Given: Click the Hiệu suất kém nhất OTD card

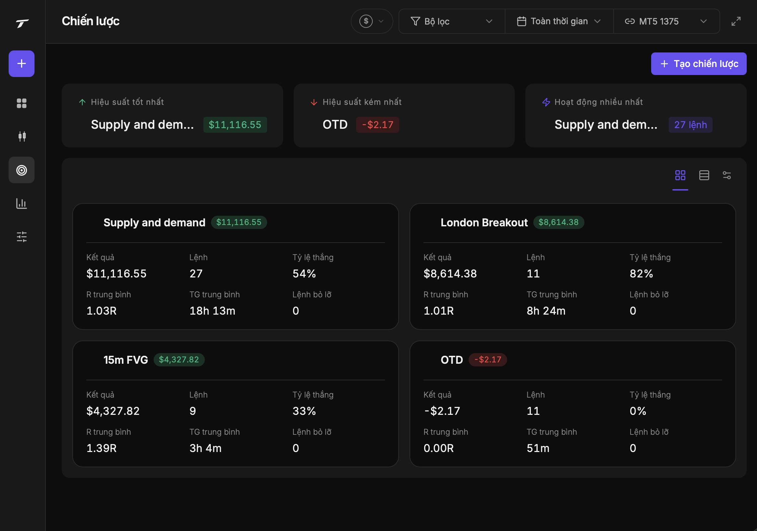Looking at the screenshot, I should pos(404,115).
